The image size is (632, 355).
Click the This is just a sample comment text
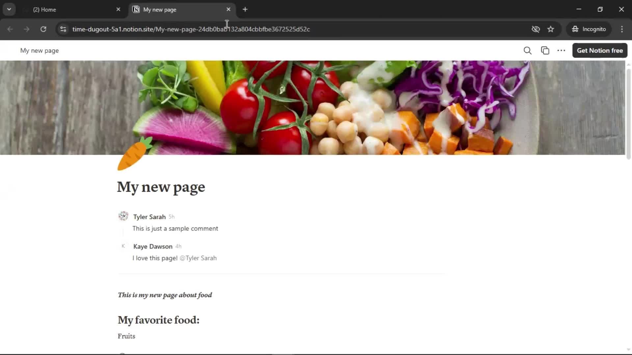click(175, 229)
